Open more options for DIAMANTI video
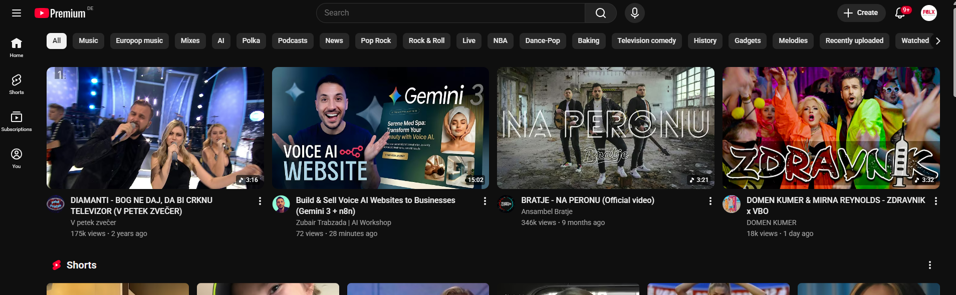Screen dimensions: 956x295 tap(260, 201)
